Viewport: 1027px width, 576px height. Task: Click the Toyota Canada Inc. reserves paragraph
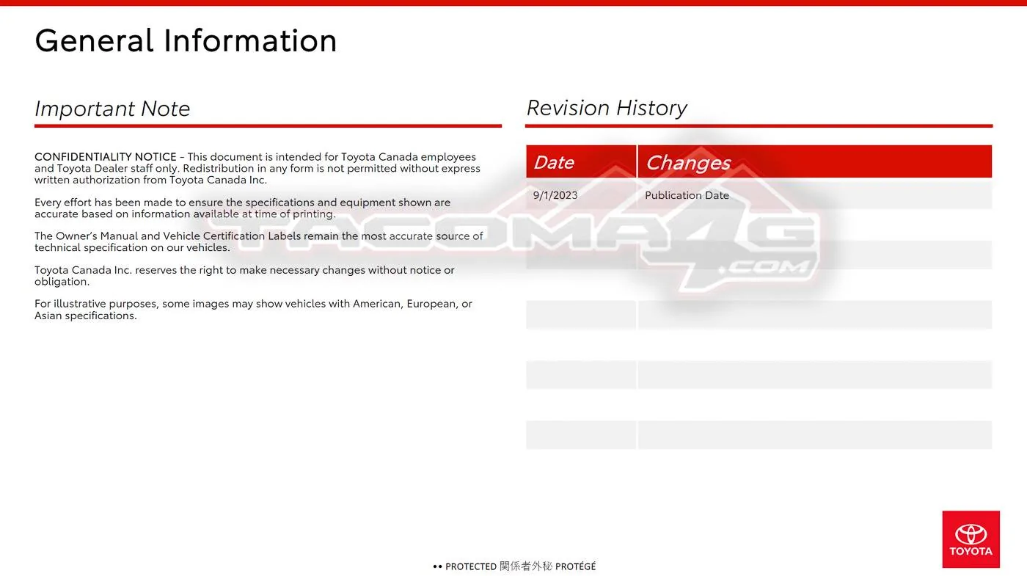click(x=244, y=275)
